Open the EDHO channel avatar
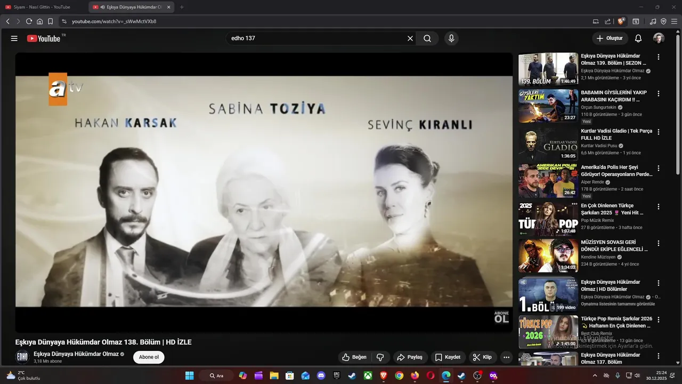The image size is (682, 384). [22, 357]
